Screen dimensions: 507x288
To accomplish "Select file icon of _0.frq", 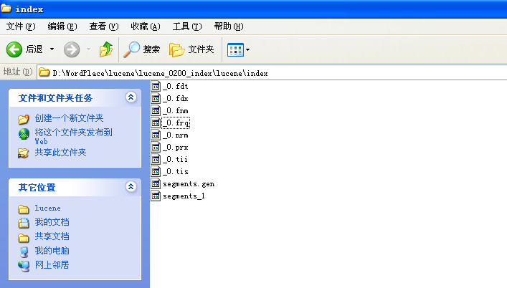I will click(156, 123).
